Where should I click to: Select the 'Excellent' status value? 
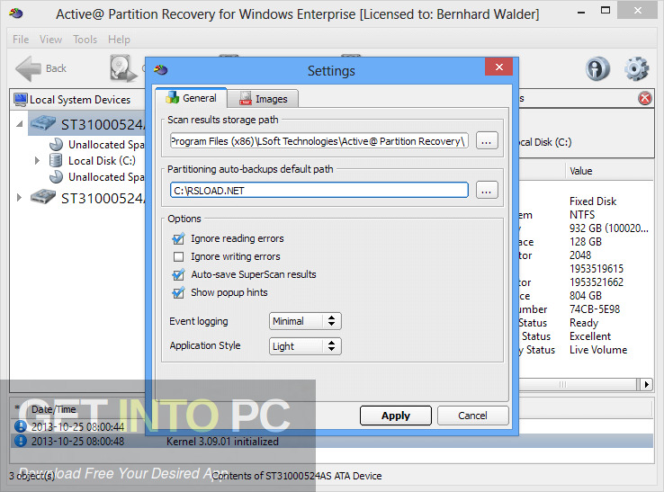click(x=590, y=336)
